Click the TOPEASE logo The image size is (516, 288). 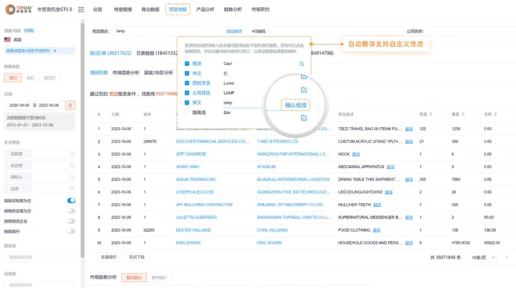pyautogui.click(x=20, y=9)
